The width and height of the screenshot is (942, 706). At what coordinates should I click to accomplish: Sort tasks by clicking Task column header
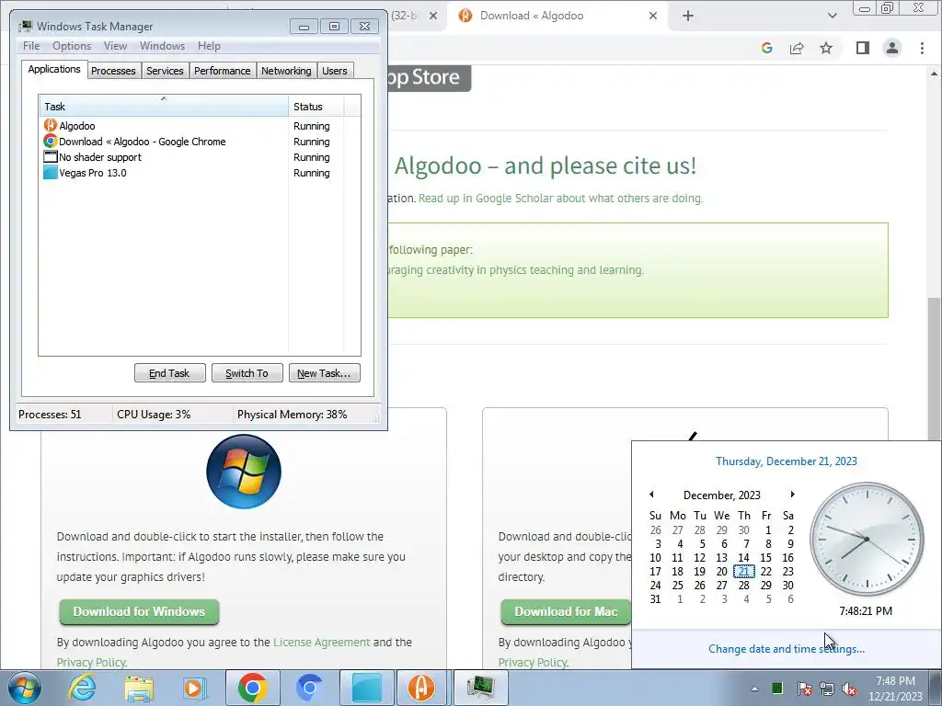tap(164, 107)
